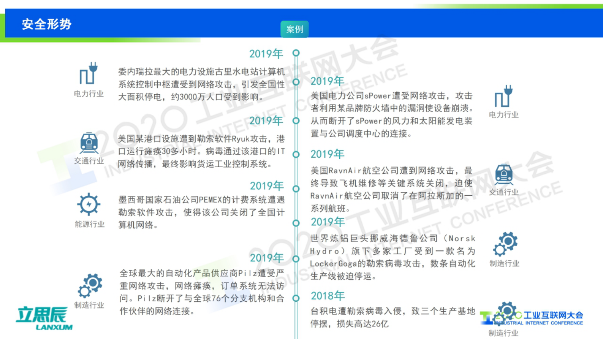Click the train icon beside the RavnAir case

(504, 174)
